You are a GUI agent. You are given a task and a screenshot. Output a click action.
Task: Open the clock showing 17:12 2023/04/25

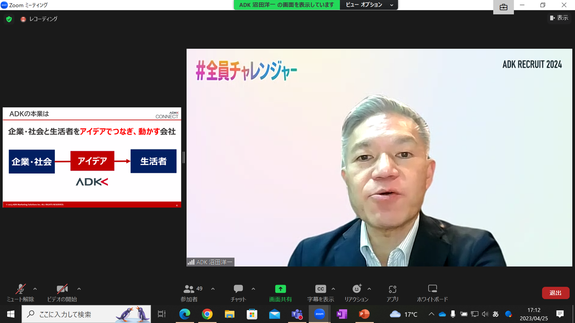tap(534, 314)
